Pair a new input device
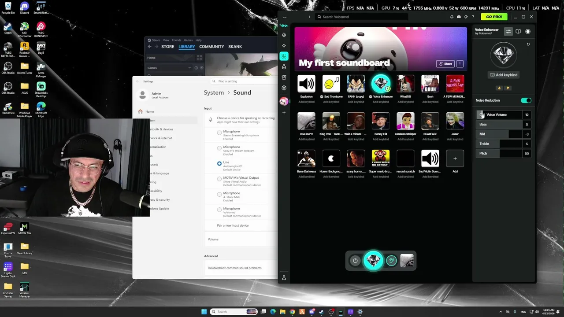564x317 pixels. [x=233, y=225]
